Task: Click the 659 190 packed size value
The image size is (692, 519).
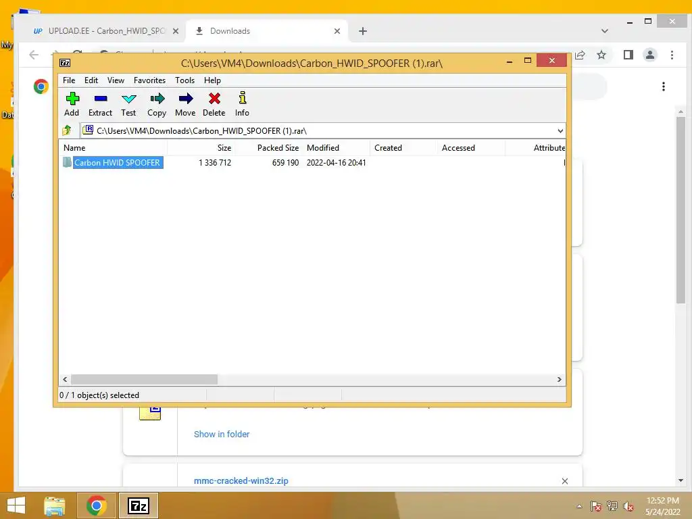Action: click(285, 162)
